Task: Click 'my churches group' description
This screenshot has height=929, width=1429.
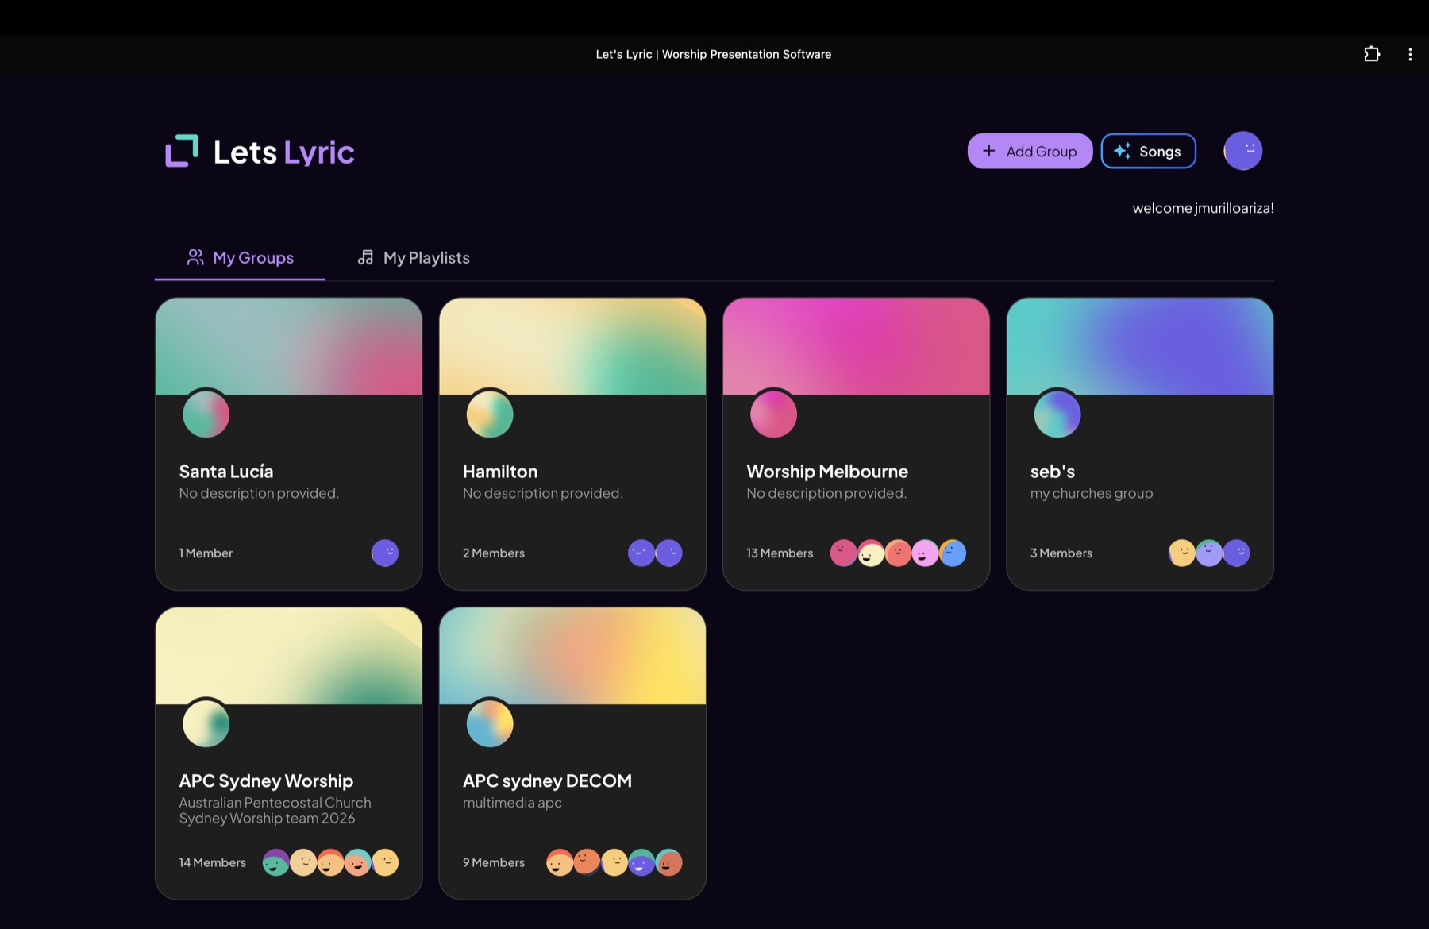Action: pyautogui.click(x=1092, y=494)
